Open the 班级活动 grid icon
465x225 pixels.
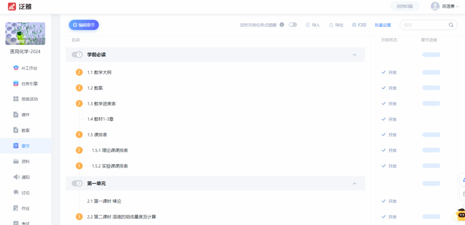pyautogui.click(x=16, y=99)
